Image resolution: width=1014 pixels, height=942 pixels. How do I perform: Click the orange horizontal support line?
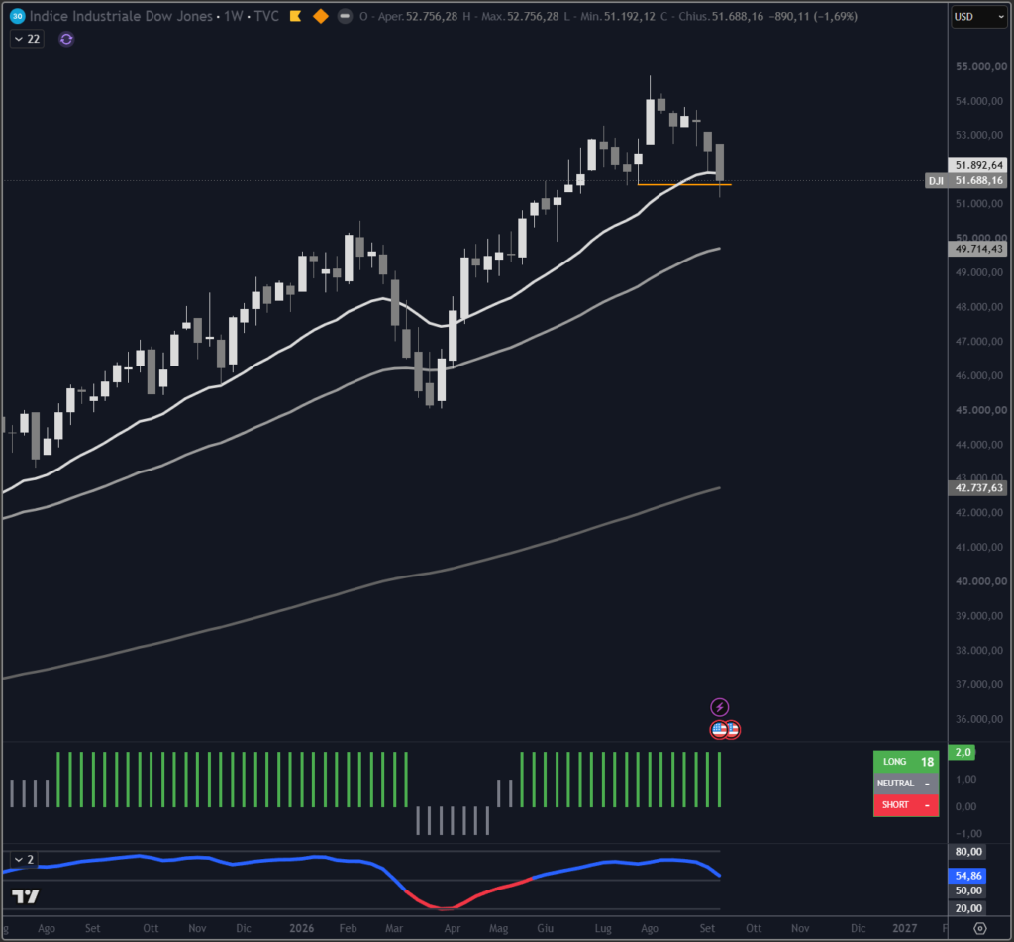[684, 185]
